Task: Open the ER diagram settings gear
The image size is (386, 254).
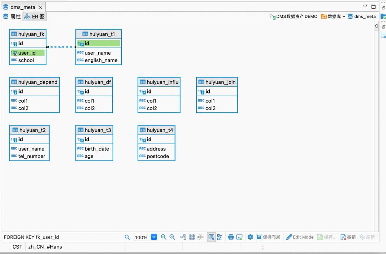Action: [250, 237]
